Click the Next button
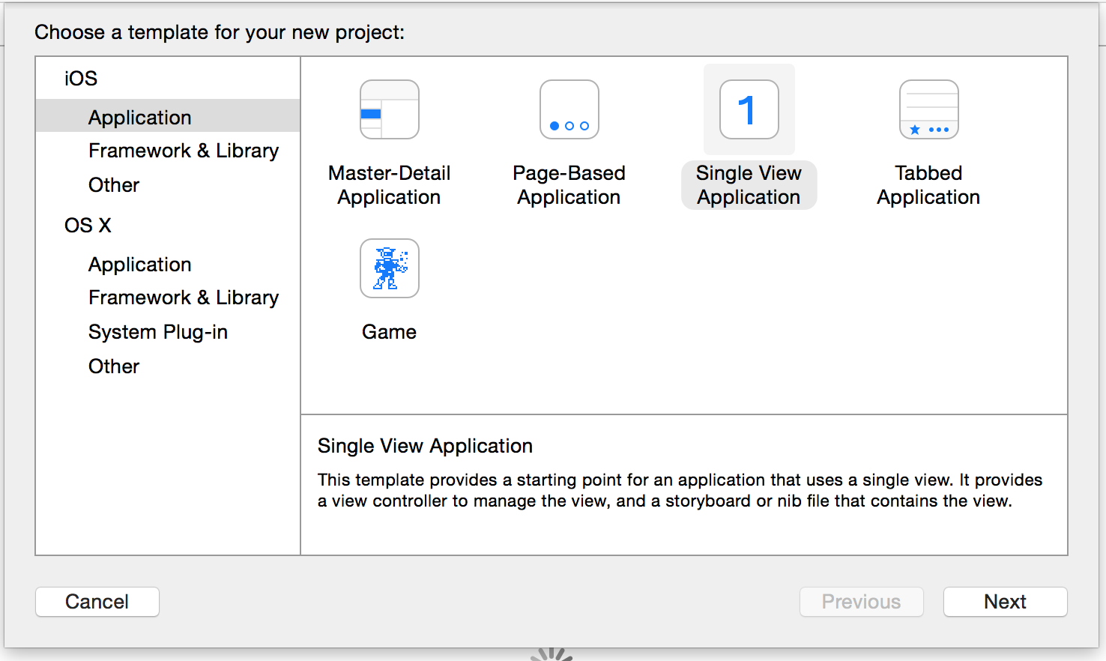The image size is (1106, 661). pyautogui.click(x=1005, y=602)
